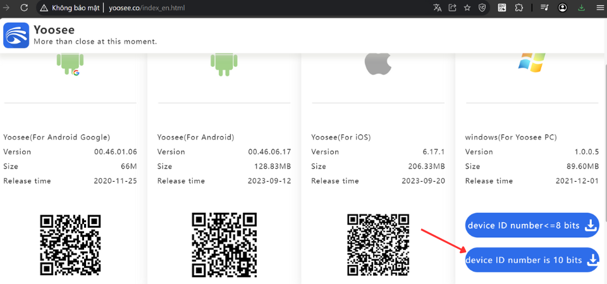Click the Yoosee(For Android) title
Image resolution: width=607 pixels, height=284 pixels.
196,137
